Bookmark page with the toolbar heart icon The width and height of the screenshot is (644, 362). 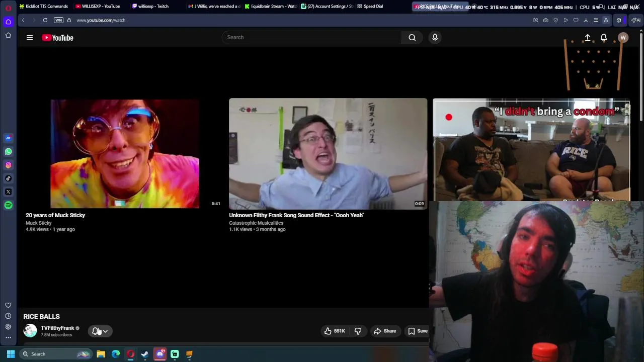pos(576,20)
